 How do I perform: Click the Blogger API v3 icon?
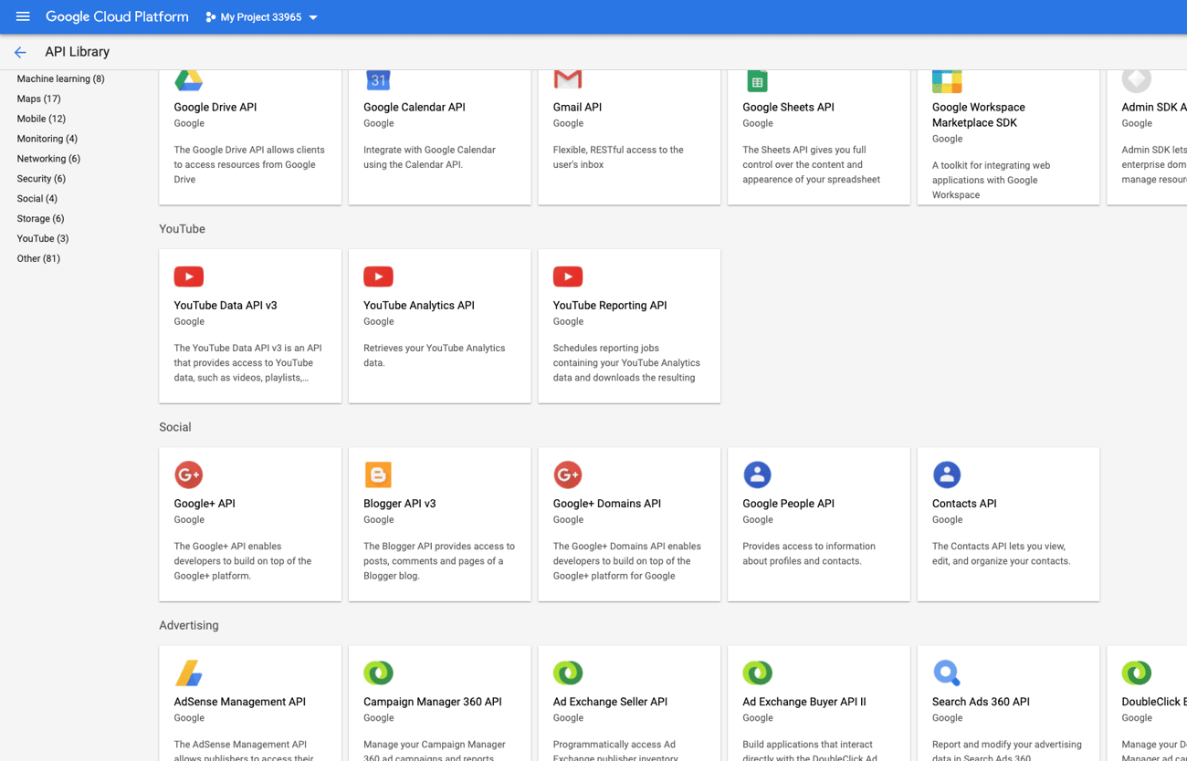378,474
